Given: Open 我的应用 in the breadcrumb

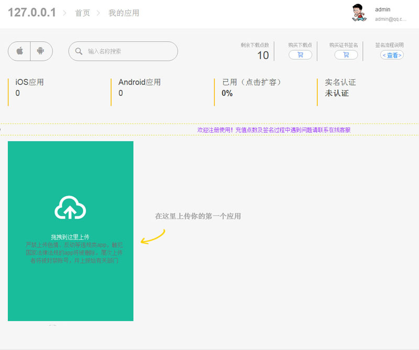Looking at the screenshot, I should (124, 13).
